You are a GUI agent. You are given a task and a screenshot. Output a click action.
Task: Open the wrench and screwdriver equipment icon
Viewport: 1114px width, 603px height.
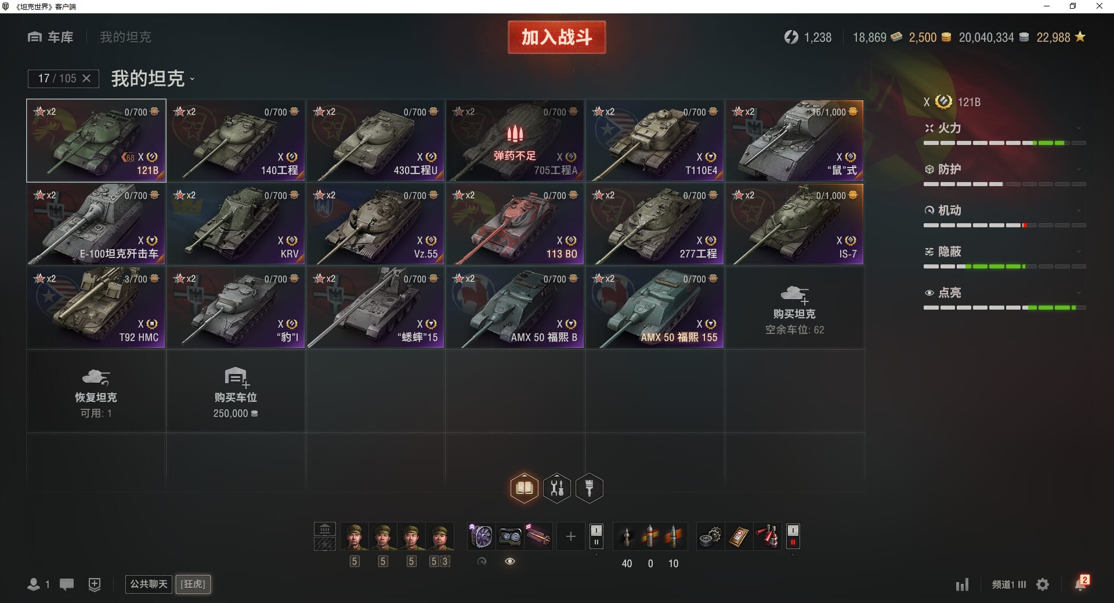coord(557,488)
